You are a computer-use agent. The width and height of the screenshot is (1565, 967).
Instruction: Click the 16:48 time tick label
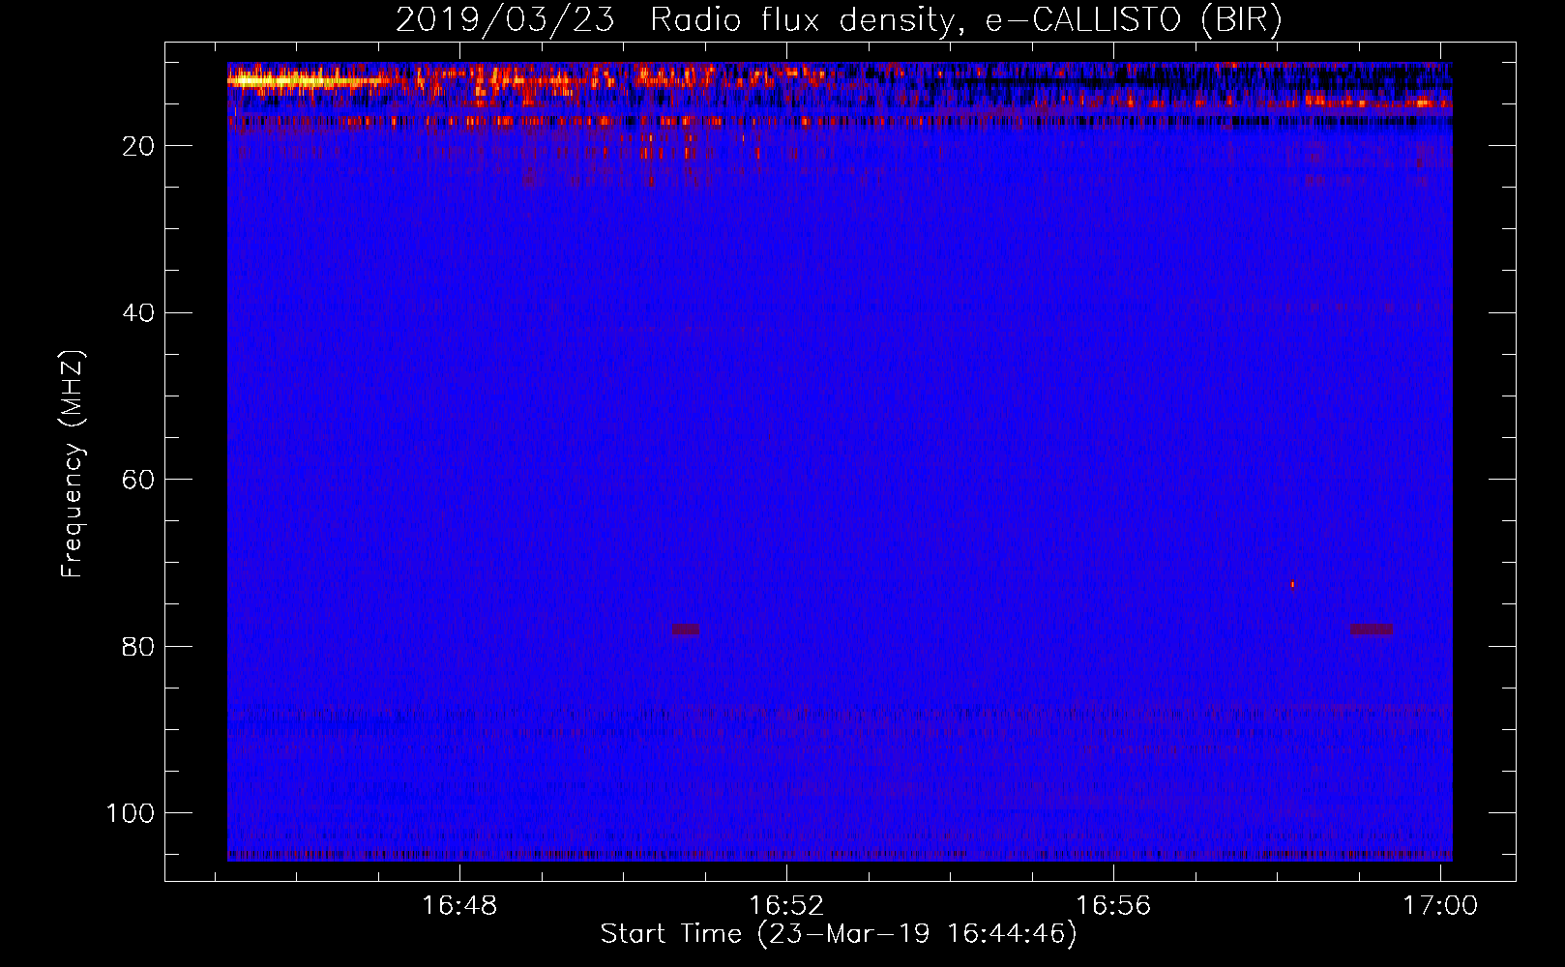[459, 906]
